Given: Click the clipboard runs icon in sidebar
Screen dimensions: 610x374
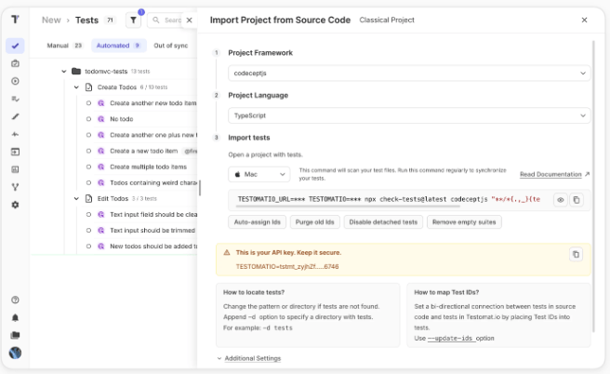Looking at the screenshot, I should pos(15,63).
